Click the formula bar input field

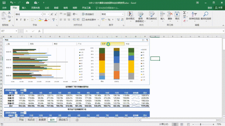point(133,31)
